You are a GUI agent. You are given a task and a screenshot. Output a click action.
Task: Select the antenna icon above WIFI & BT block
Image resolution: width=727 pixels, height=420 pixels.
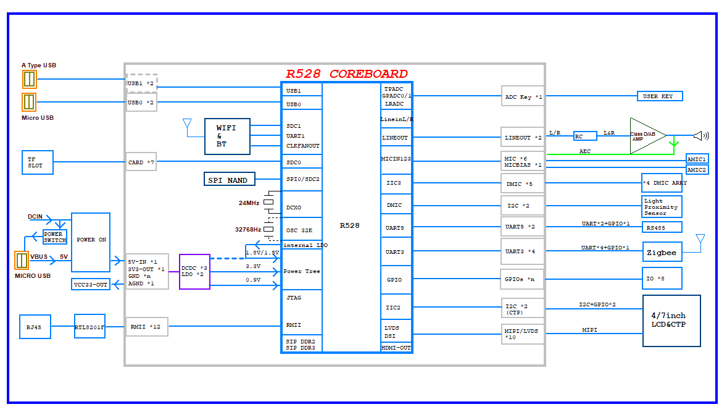pos(186,122)
